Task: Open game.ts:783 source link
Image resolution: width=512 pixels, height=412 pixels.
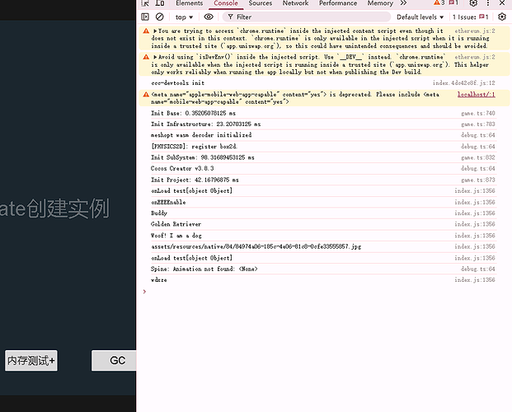Action: tap(478, 124)
